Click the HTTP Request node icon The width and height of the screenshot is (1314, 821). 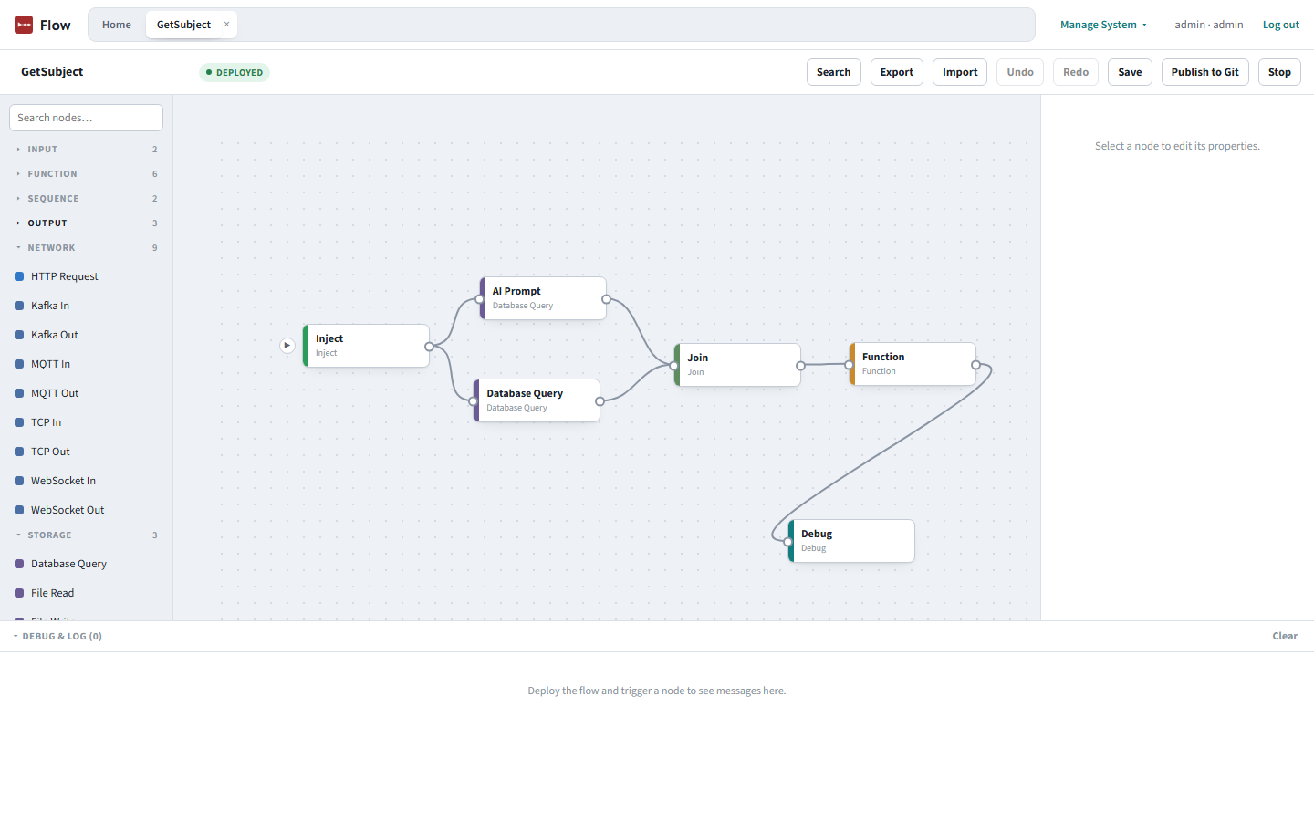point(19,276)
